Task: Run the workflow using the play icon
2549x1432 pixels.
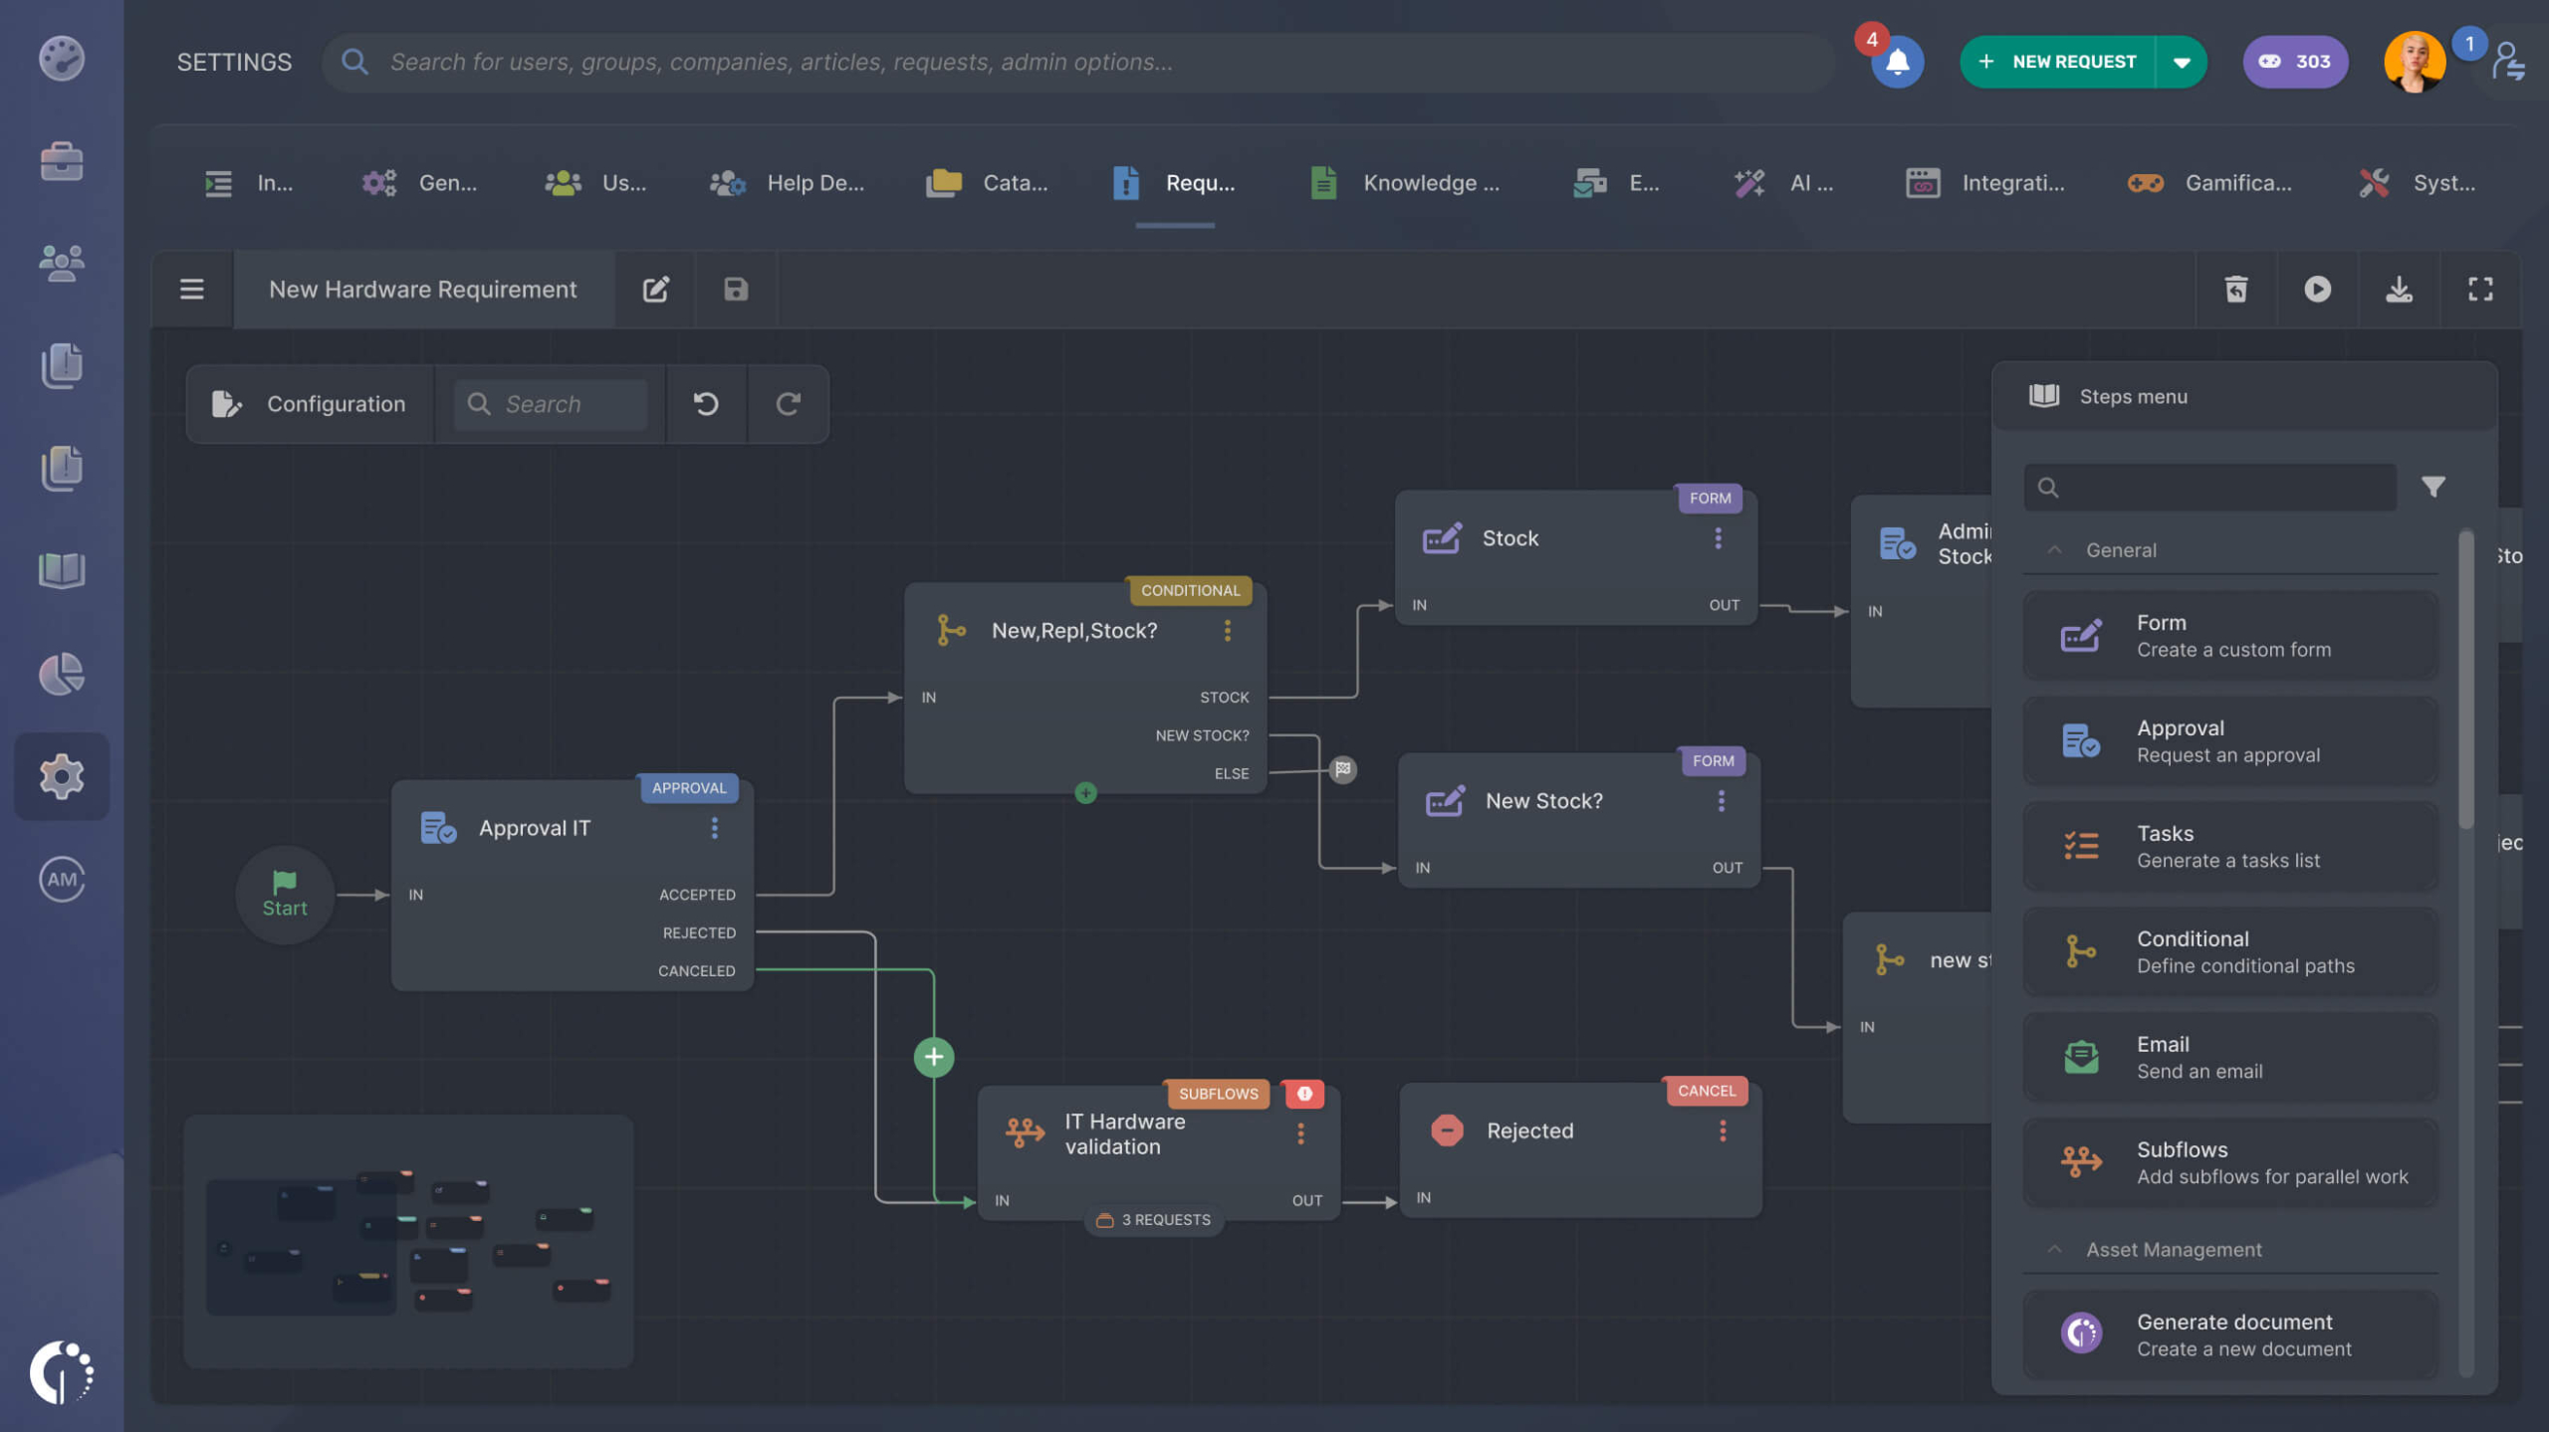Action: coord(2317,290)
